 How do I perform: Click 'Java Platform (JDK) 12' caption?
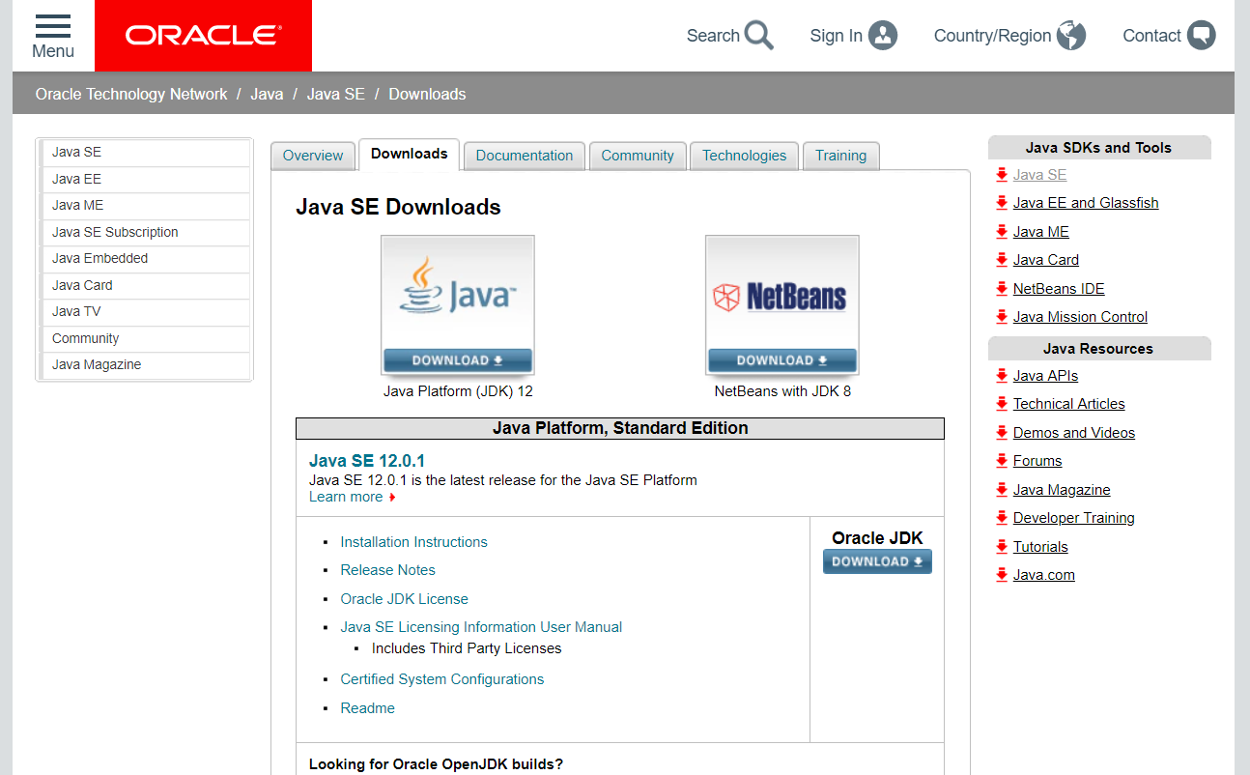click(x=458, y=391)
